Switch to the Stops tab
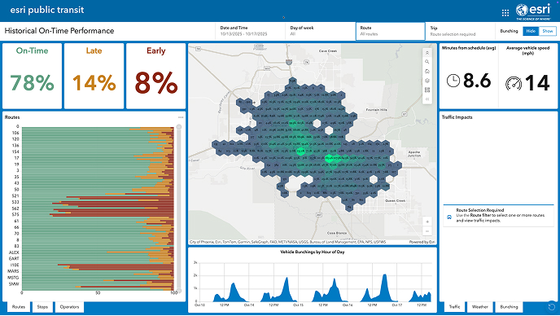This screenshot has height=316, width=560. (x=42, y=307)
